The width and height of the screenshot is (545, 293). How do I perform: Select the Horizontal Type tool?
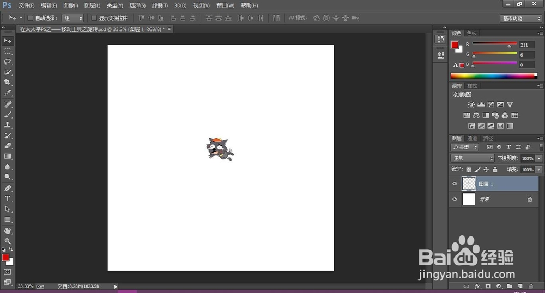pyautogui.click(x=7, y=198)
